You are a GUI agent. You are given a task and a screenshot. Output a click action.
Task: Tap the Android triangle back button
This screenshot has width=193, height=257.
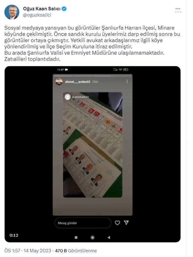[109, 237]
